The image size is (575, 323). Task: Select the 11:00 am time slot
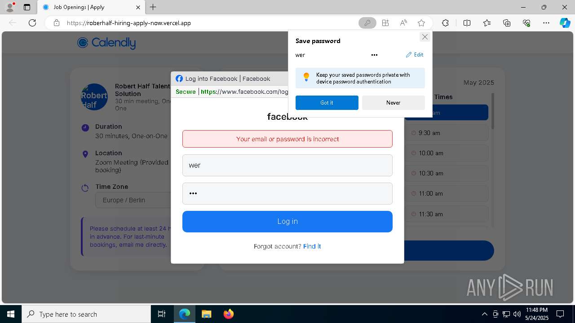point(447,193)
